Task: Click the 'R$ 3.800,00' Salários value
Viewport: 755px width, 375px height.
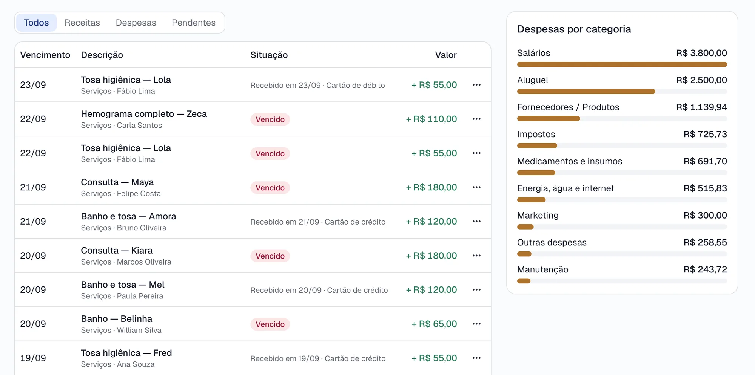Action: pyautogui.click(x=702, y=53)
